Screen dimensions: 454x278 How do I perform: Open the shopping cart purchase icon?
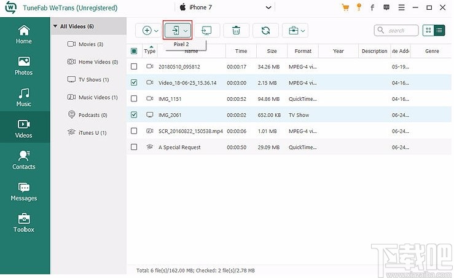tap(345, 7)
